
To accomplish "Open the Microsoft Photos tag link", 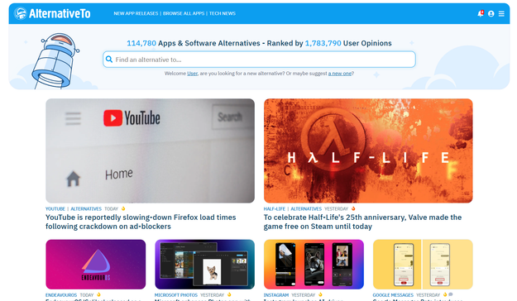I will pyautogui.click(x=175, y=295).
